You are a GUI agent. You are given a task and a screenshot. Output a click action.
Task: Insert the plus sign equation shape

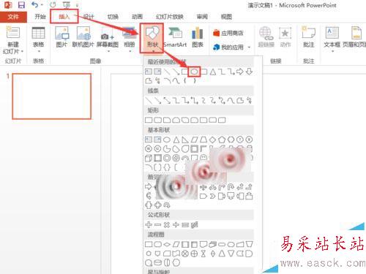pyautogui.click(x=149, y=225)
